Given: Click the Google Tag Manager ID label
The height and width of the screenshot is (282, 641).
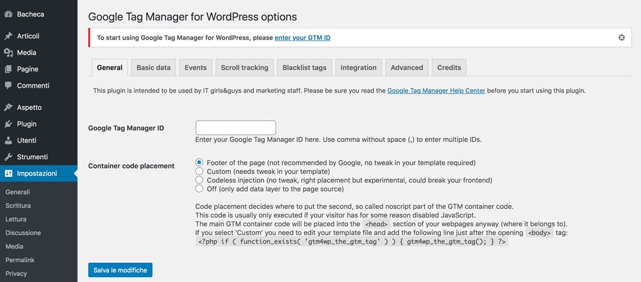Looking at the screenshot, I should tap(126, 128).
